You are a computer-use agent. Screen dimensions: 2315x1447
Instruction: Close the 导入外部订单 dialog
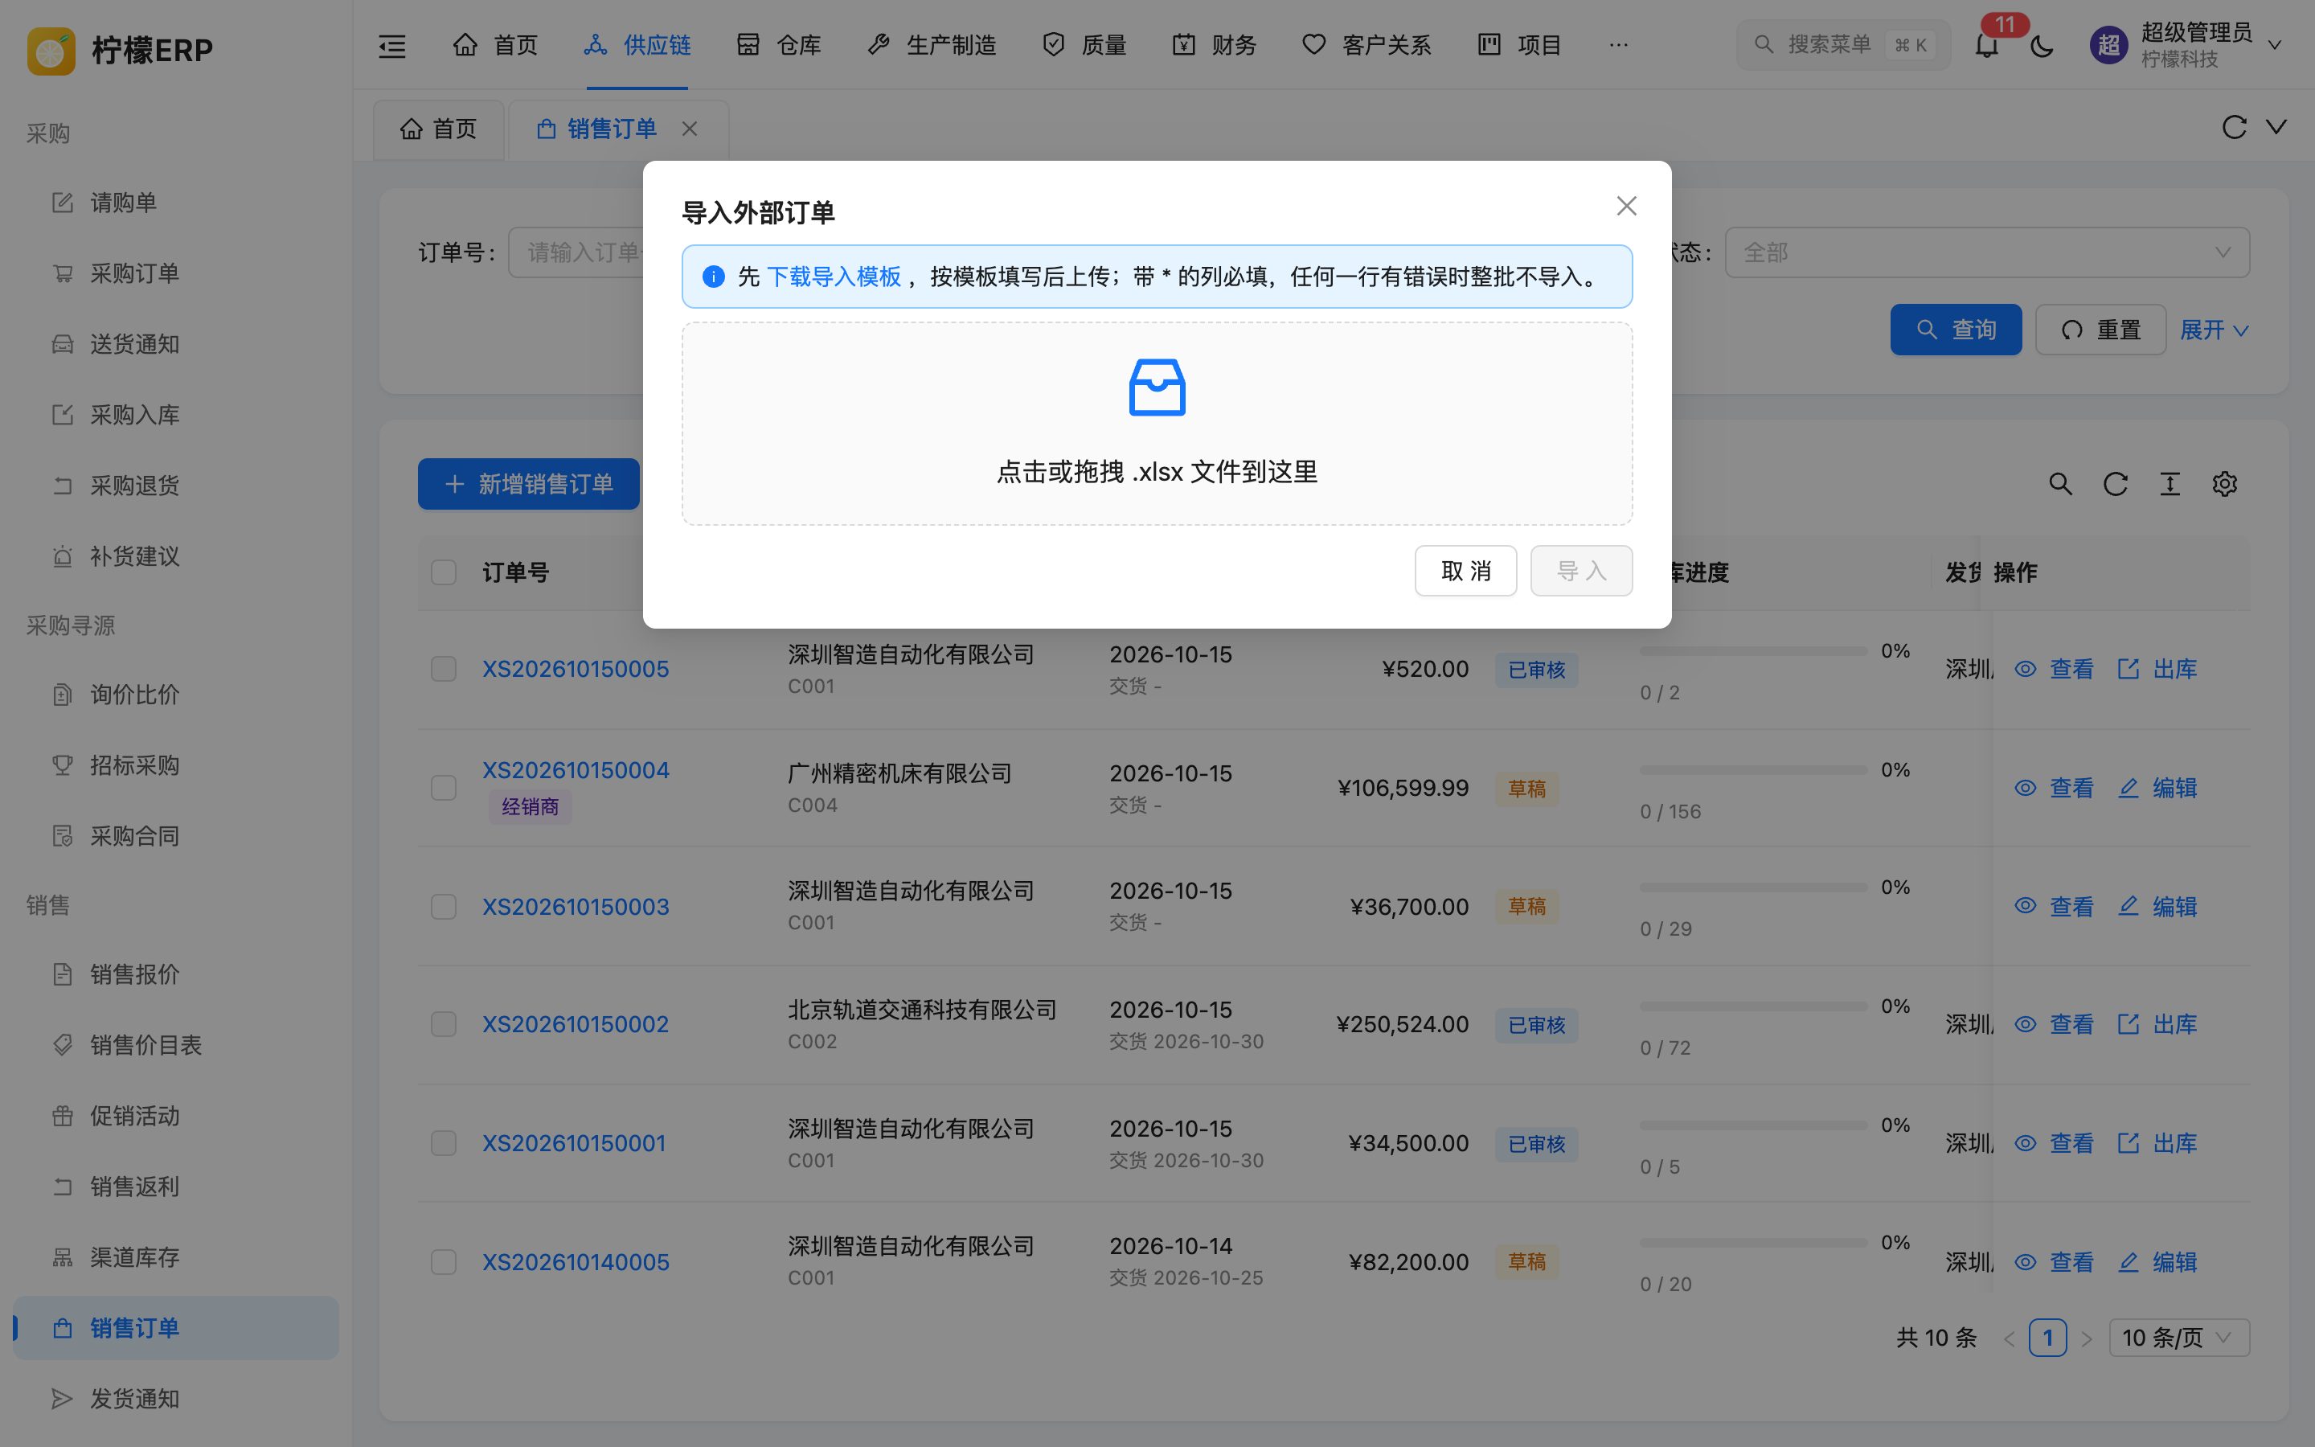point(1626,206)
